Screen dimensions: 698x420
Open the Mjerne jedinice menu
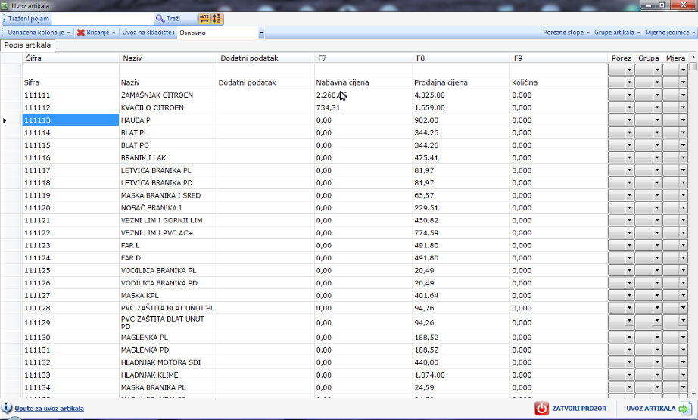(x=669, y=33)
